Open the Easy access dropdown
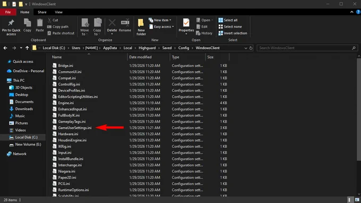Viewport: 361px width, 203px height. point(161,27)
